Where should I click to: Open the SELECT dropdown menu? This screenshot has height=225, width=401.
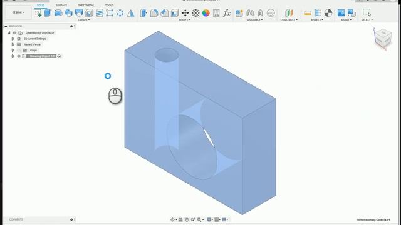pyautogui.click(x=367, y=20)
